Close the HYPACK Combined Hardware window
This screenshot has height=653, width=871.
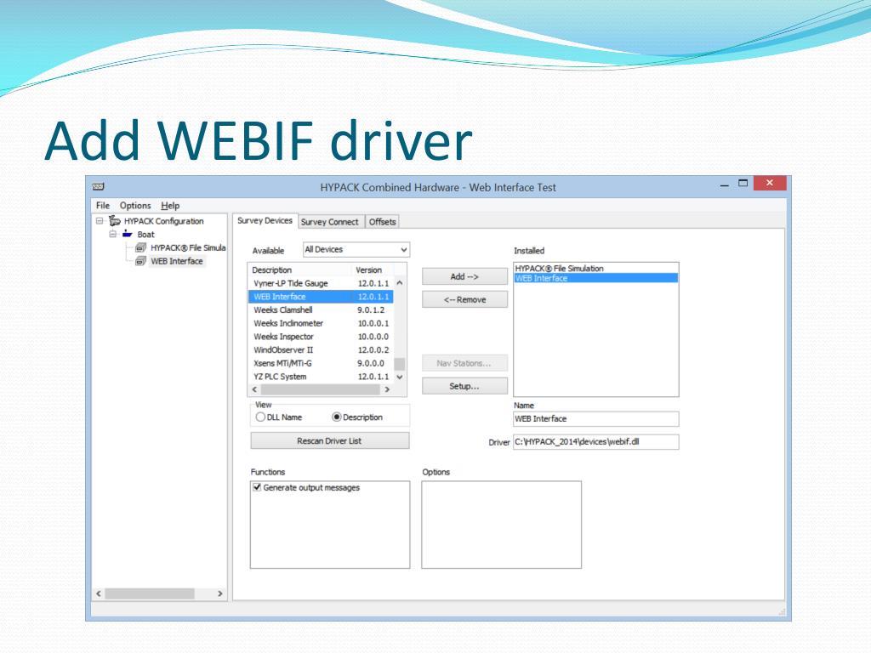pos(770,184)
